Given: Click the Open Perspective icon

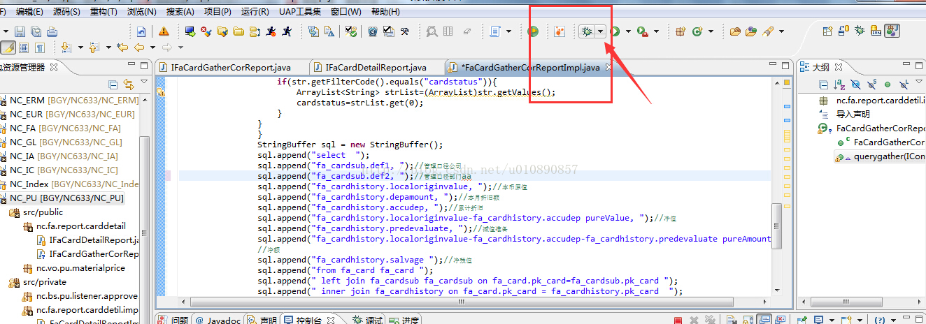Looking at the screenshot, I should (827, 31).
